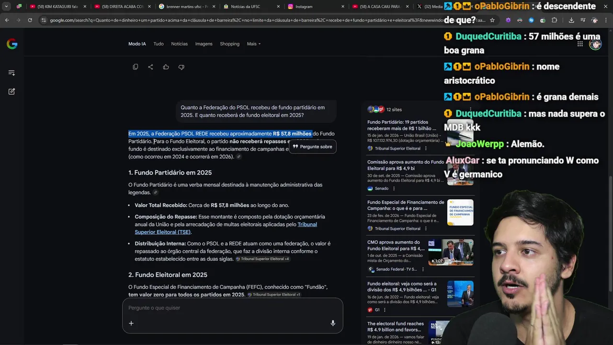
Task: Open the KIM KATAGUIRI YouTube browser tab
Action: tap(58, 7)
